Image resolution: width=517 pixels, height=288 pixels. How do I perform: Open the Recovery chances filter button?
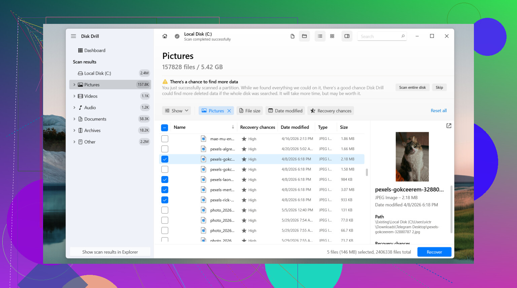(331, 111)
